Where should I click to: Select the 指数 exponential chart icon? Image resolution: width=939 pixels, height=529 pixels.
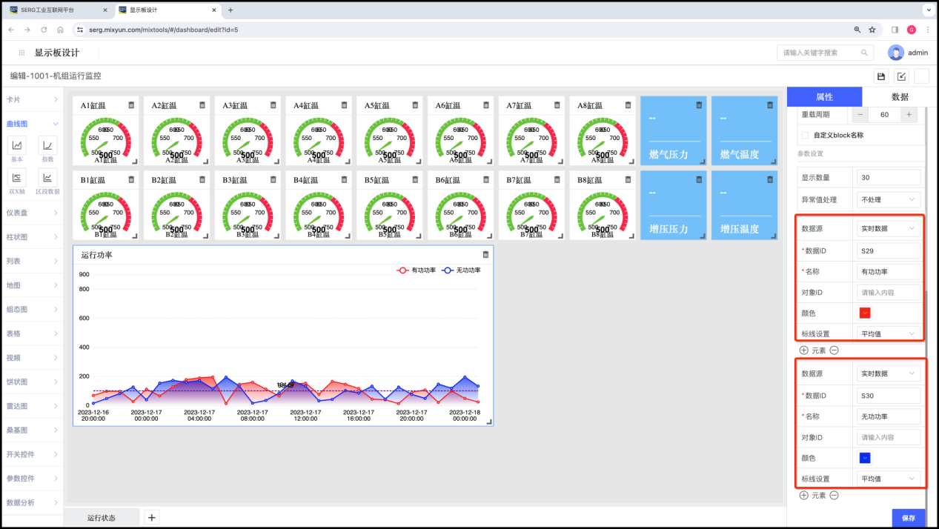[x=47, y=146]
